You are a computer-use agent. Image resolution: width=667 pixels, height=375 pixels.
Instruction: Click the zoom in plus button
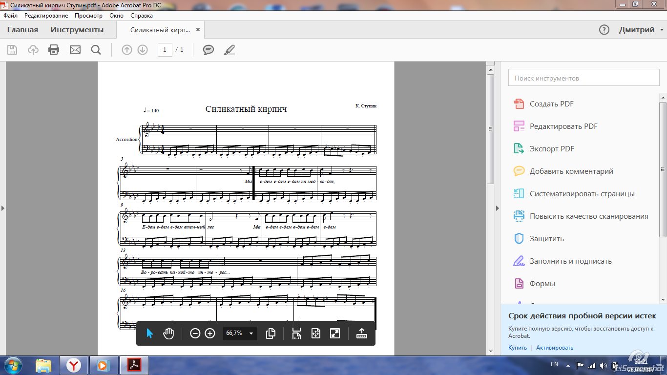pos(210,333)
